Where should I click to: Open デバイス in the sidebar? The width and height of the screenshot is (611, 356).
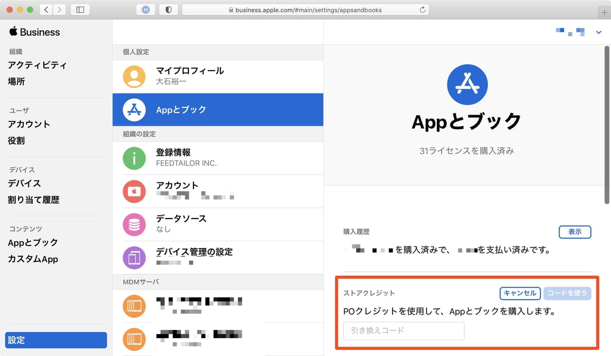24,183
